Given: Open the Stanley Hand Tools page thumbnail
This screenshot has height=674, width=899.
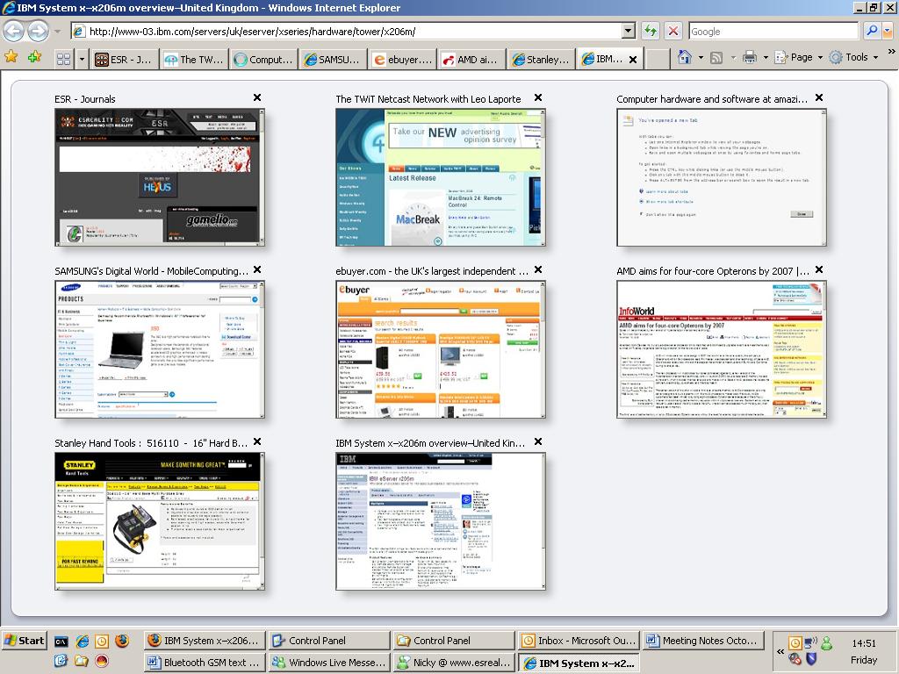Looking at the screenshot, I should (x=159, y=520).
